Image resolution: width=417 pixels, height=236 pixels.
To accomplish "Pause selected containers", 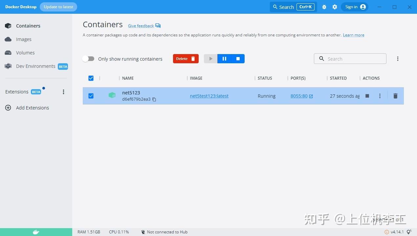I will 224,59.
